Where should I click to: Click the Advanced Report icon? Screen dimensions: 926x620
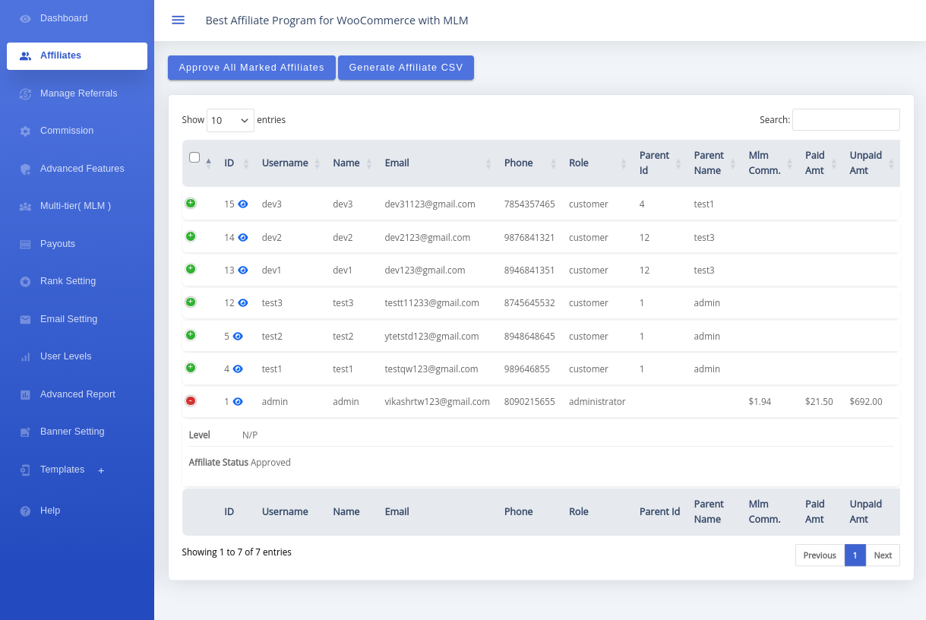[25, 394]
